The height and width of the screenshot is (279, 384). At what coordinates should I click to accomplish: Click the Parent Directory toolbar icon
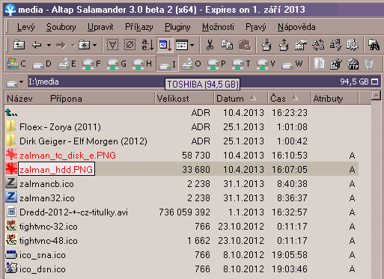coord(19,45)
